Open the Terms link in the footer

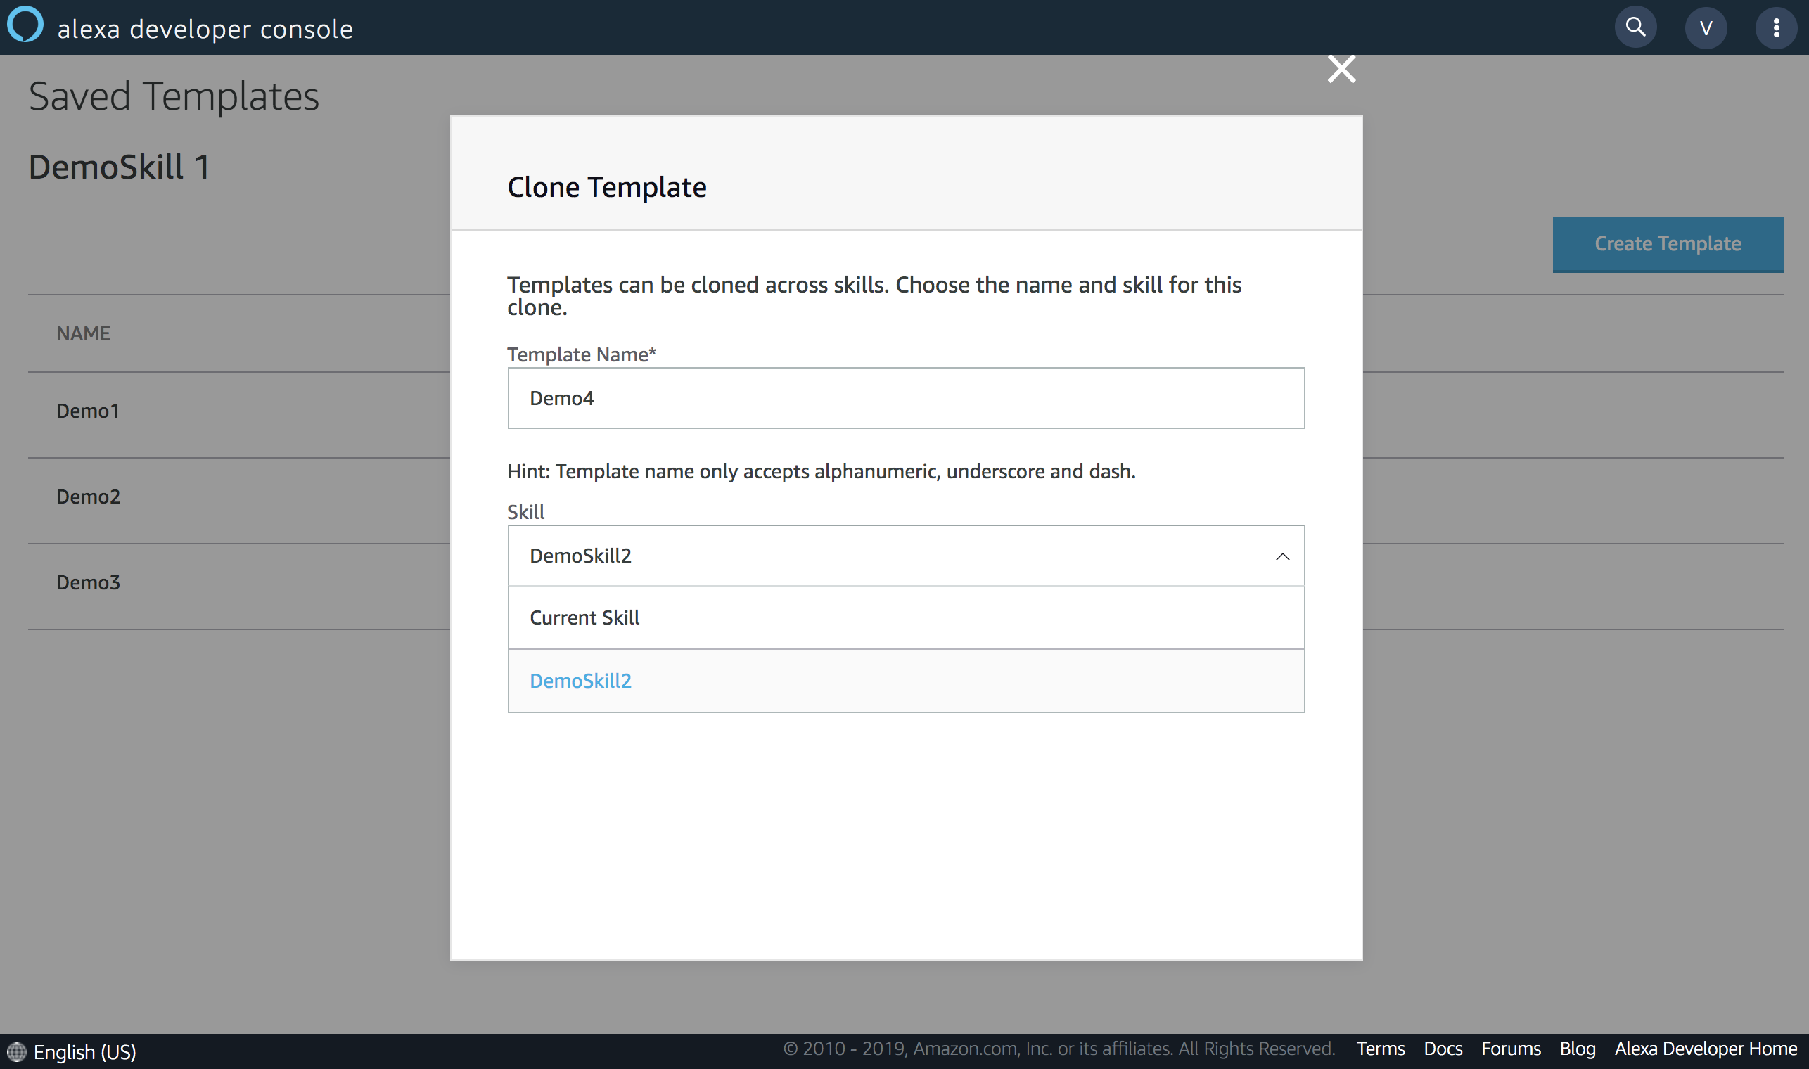coord(1381,1049)
